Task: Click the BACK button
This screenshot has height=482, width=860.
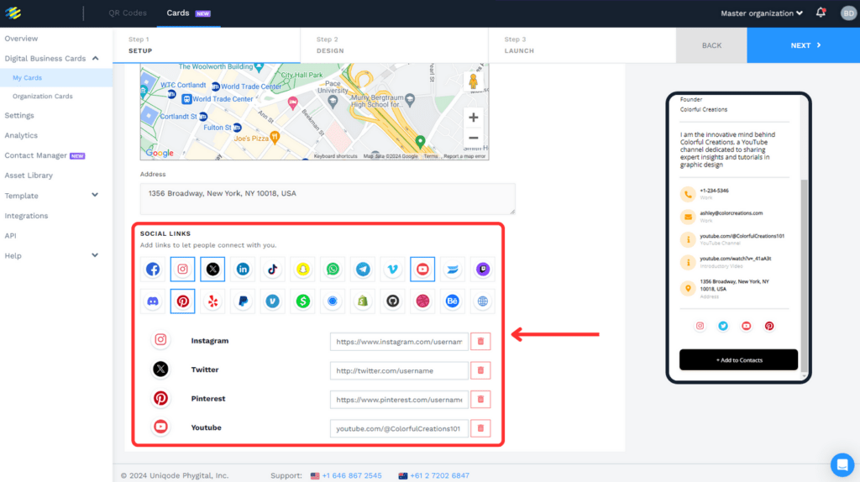Action: click(x=711, y=45)
